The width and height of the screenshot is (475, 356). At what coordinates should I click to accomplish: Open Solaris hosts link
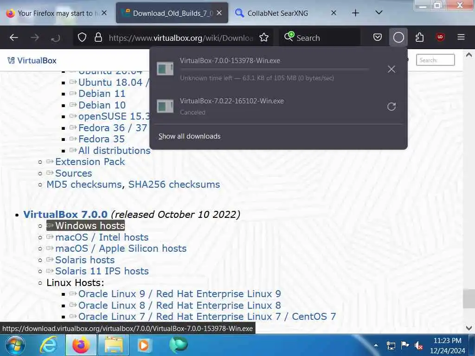[x=85, y=260]
